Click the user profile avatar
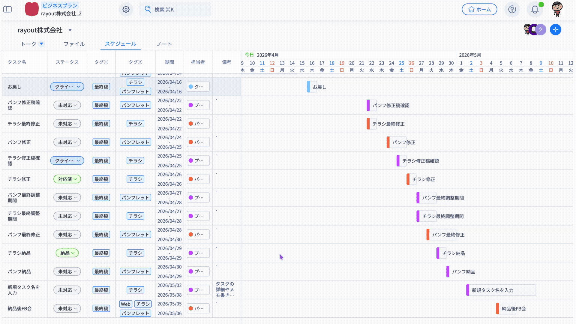Viewport: 576px width, 324px height. pos(557,9)
